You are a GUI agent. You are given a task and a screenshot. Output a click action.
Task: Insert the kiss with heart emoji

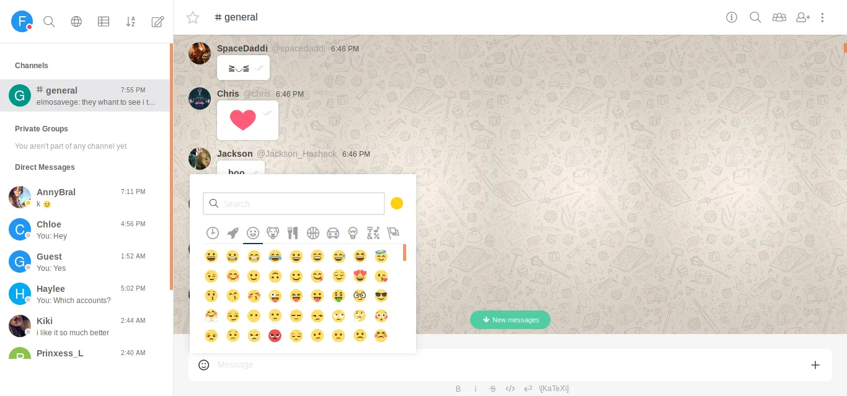coord(381,276)
